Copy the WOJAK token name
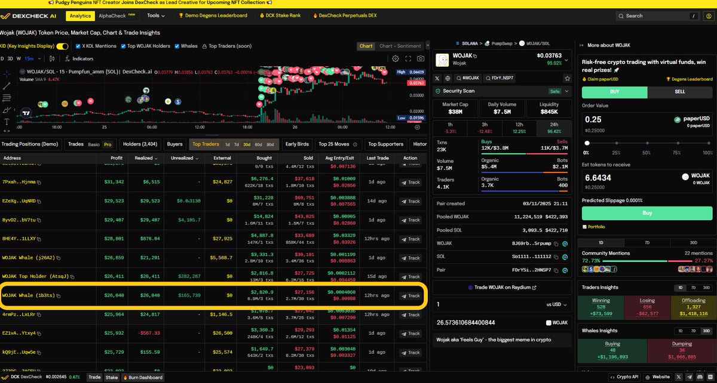Image resolution: width=717 pixels, height=383 pixels. (476, 55)
